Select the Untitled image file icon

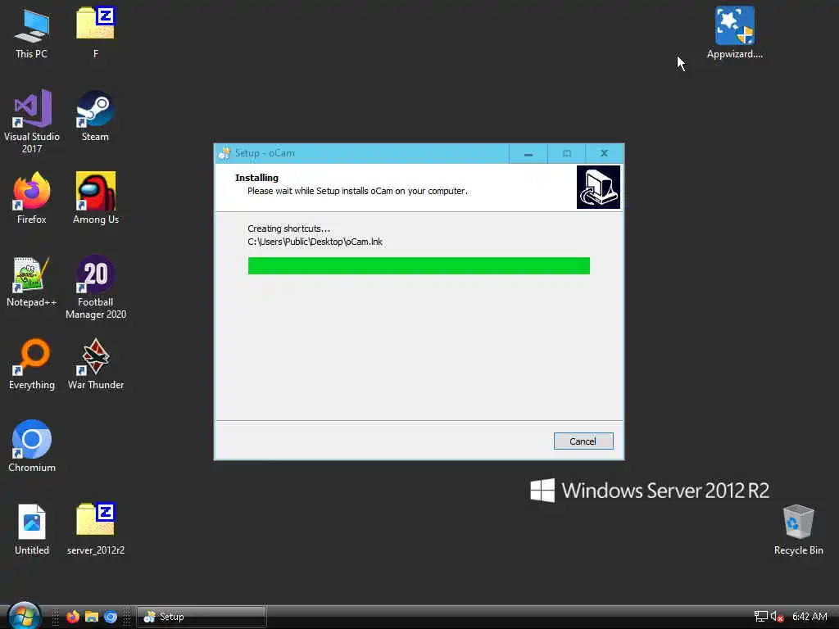(32, 530)
